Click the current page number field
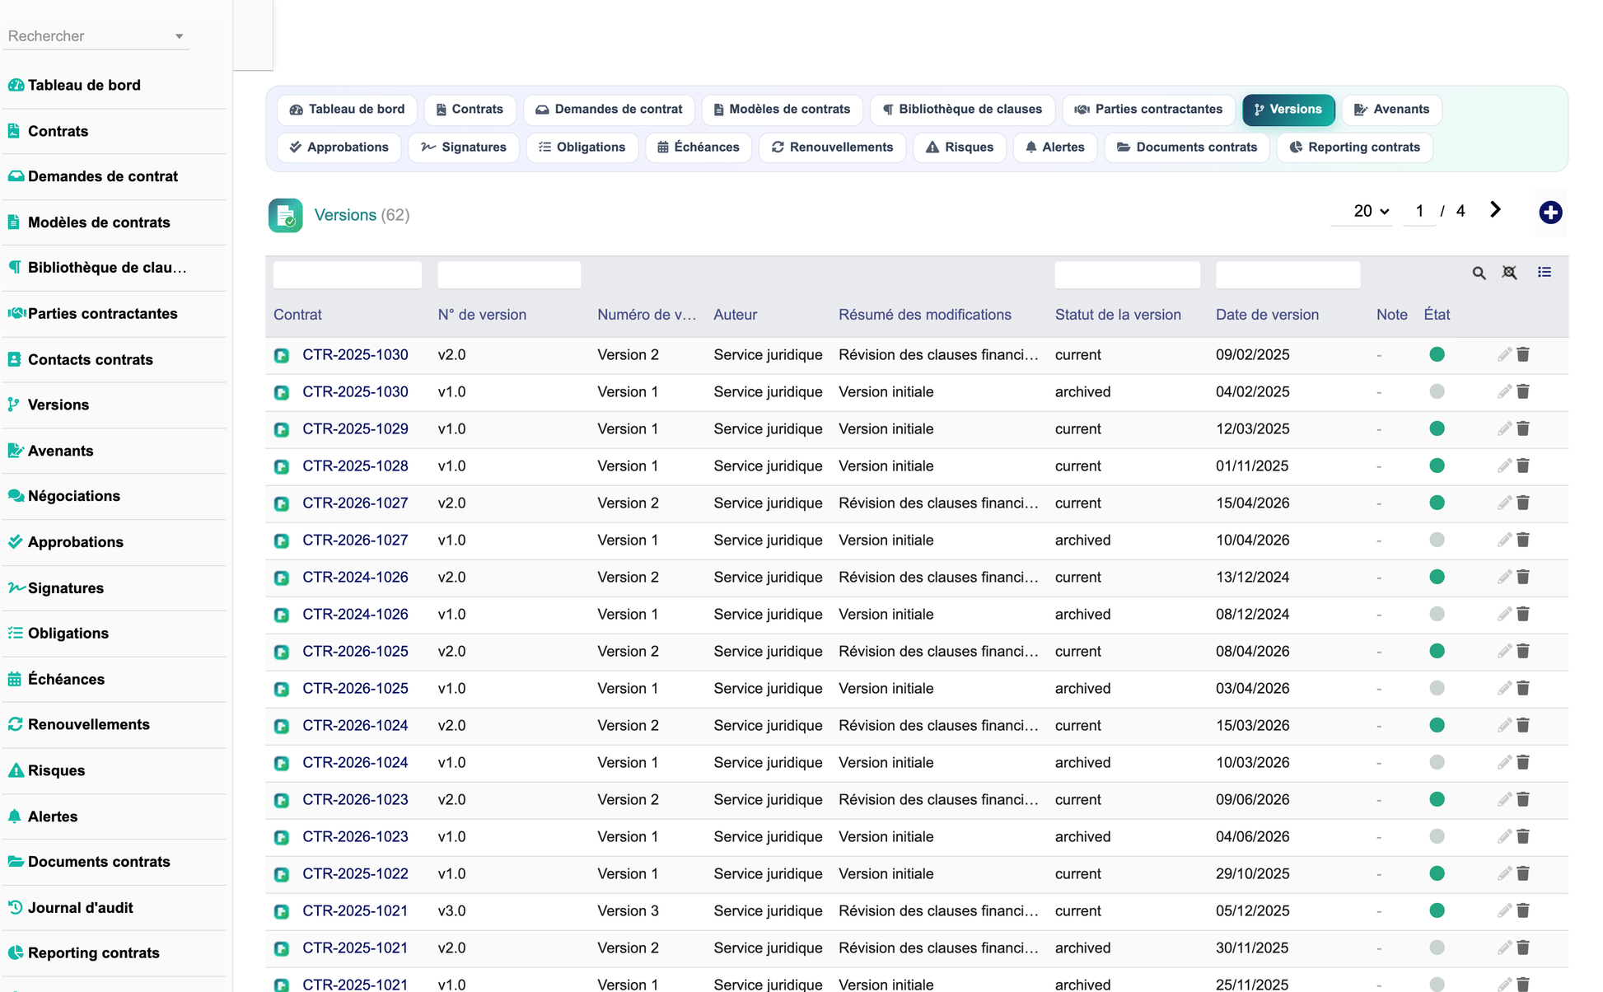This screenshot has width=1603, height=992. (1419, 211)
